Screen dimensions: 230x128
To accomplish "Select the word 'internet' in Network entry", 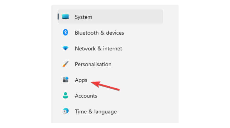I will click(112, 48).
